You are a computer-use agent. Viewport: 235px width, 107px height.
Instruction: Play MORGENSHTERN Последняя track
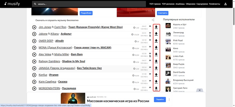pos(34,89)
